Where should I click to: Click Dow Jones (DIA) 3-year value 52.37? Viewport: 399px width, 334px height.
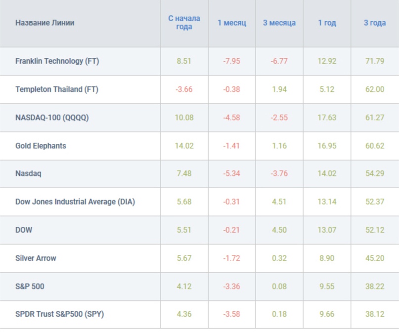(x=375, y=202)
